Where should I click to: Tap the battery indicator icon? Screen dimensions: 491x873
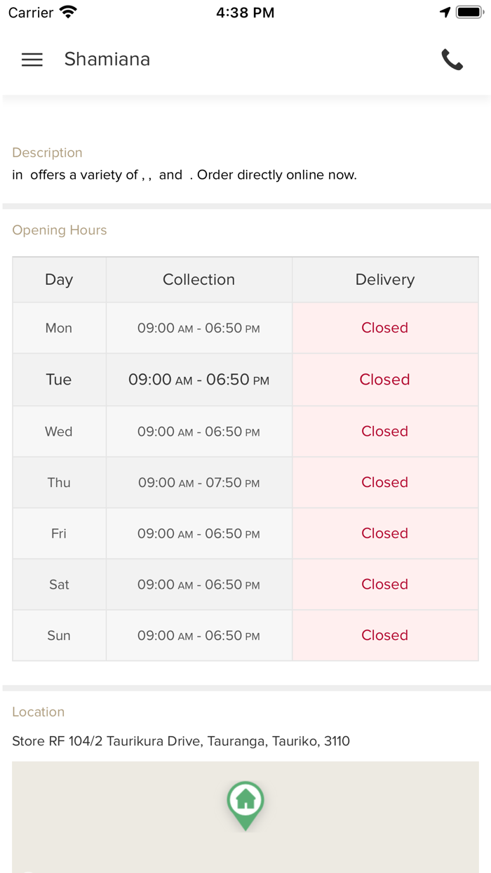(x=470, y=13)
